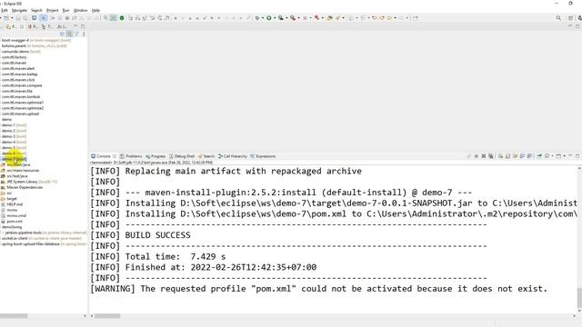Click the Debug bug icon in toolbar
Screen dimensions: 582x327
pyautogui.click(x=256, y=18)
